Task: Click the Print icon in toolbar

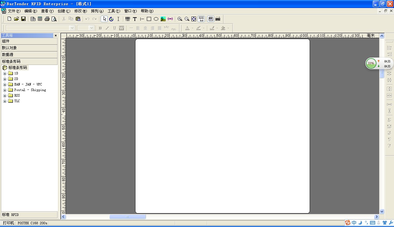Action: [47, 19]
